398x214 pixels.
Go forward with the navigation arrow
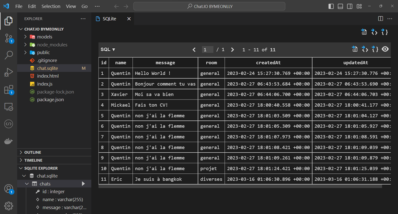point(126,6)
